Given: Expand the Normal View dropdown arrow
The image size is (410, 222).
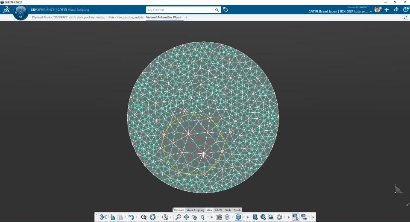Looking at the screenshot, I should click(x=232, y=217).
